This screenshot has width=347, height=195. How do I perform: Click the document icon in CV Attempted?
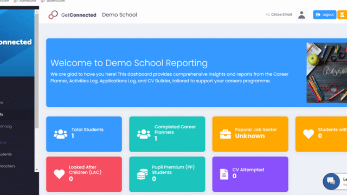[224, 174]
